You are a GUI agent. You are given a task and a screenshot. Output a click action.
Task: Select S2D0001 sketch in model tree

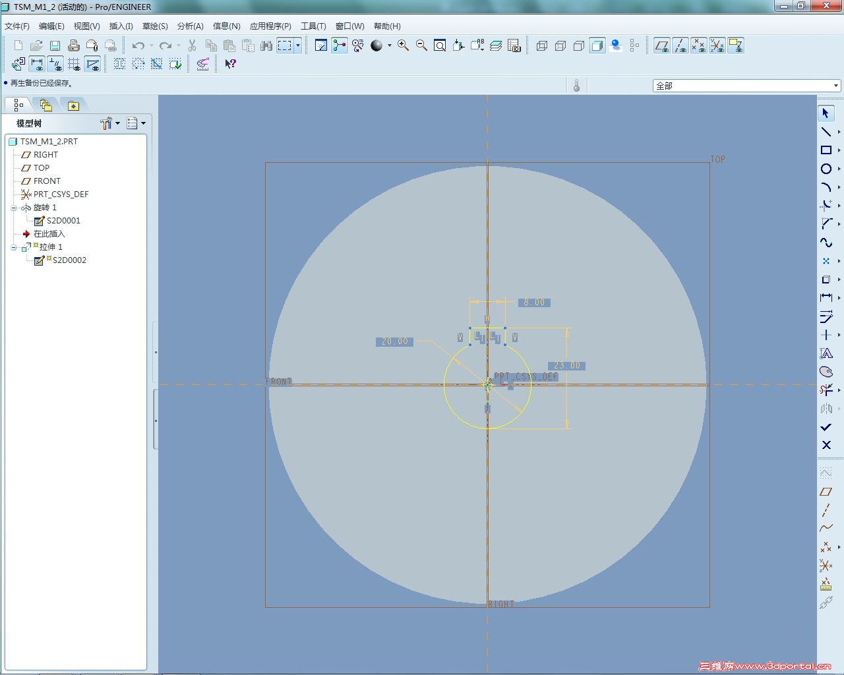pos(63,221)
